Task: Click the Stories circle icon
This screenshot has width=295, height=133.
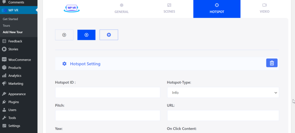Action: (x=4, y=49)
